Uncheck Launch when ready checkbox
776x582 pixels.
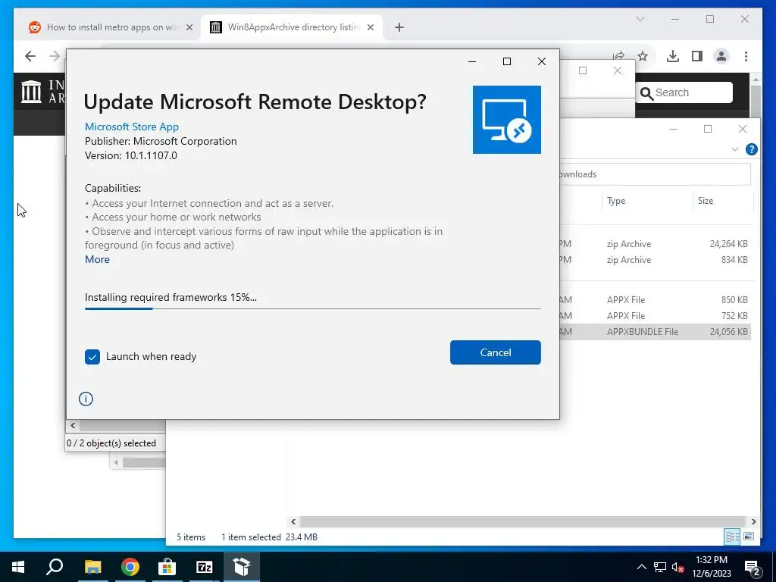[92, 357]
